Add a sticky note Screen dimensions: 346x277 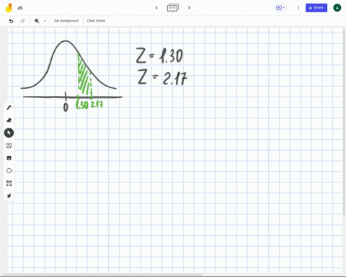(9, 146)
